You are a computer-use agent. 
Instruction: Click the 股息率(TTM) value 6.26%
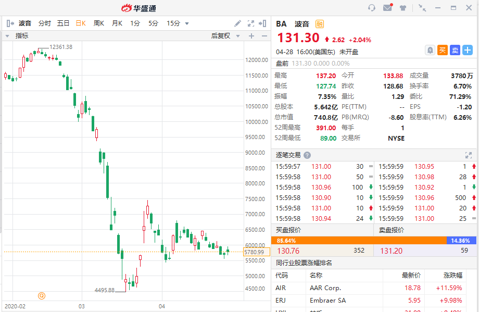tap(462, 117)
